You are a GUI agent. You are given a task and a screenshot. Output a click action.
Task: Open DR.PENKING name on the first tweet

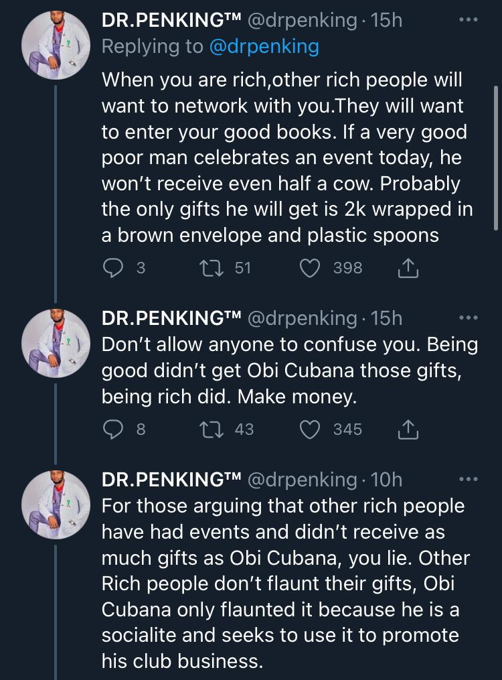171,20
